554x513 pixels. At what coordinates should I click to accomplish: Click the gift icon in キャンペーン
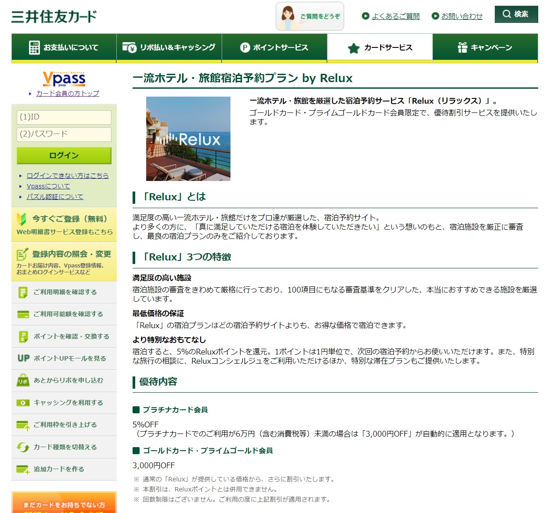(462, 47)
